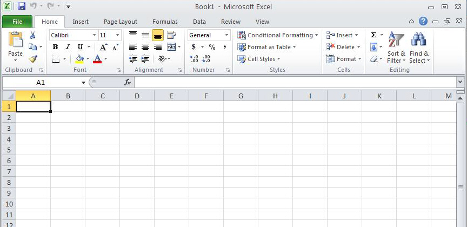Viewport: 467px width, 227px height.
Task: Open Format as Table menu
Action: 266,47
